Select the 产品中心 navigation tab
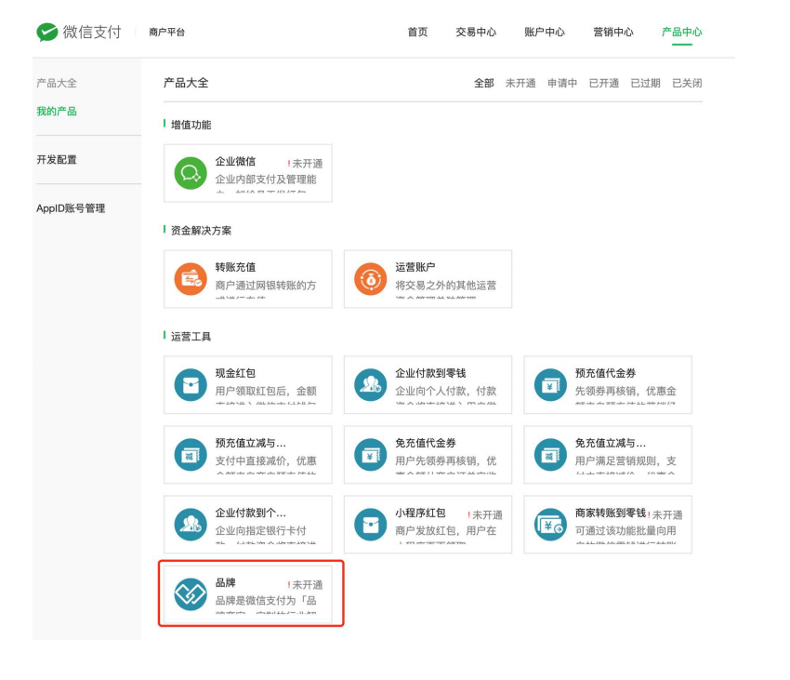The height and width of the screenshot is (680, 790). click(x=681, y=33)
